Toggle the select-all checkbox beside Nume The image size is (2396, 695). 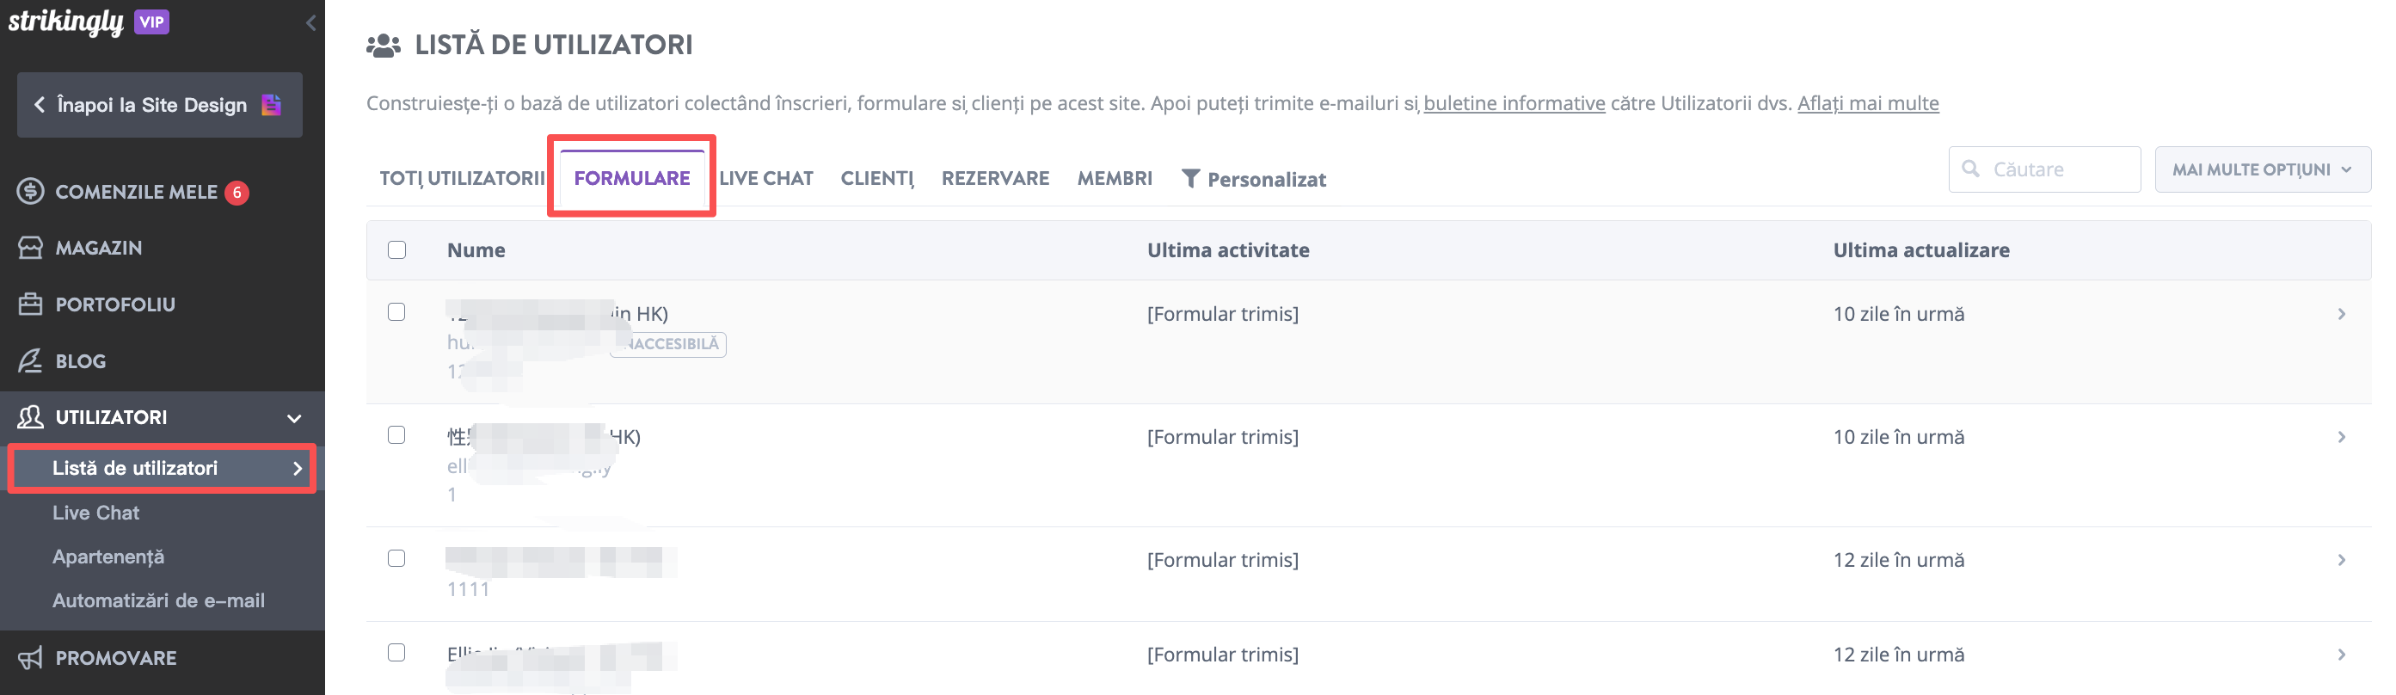pyautogui.click(x=397, y=250)
